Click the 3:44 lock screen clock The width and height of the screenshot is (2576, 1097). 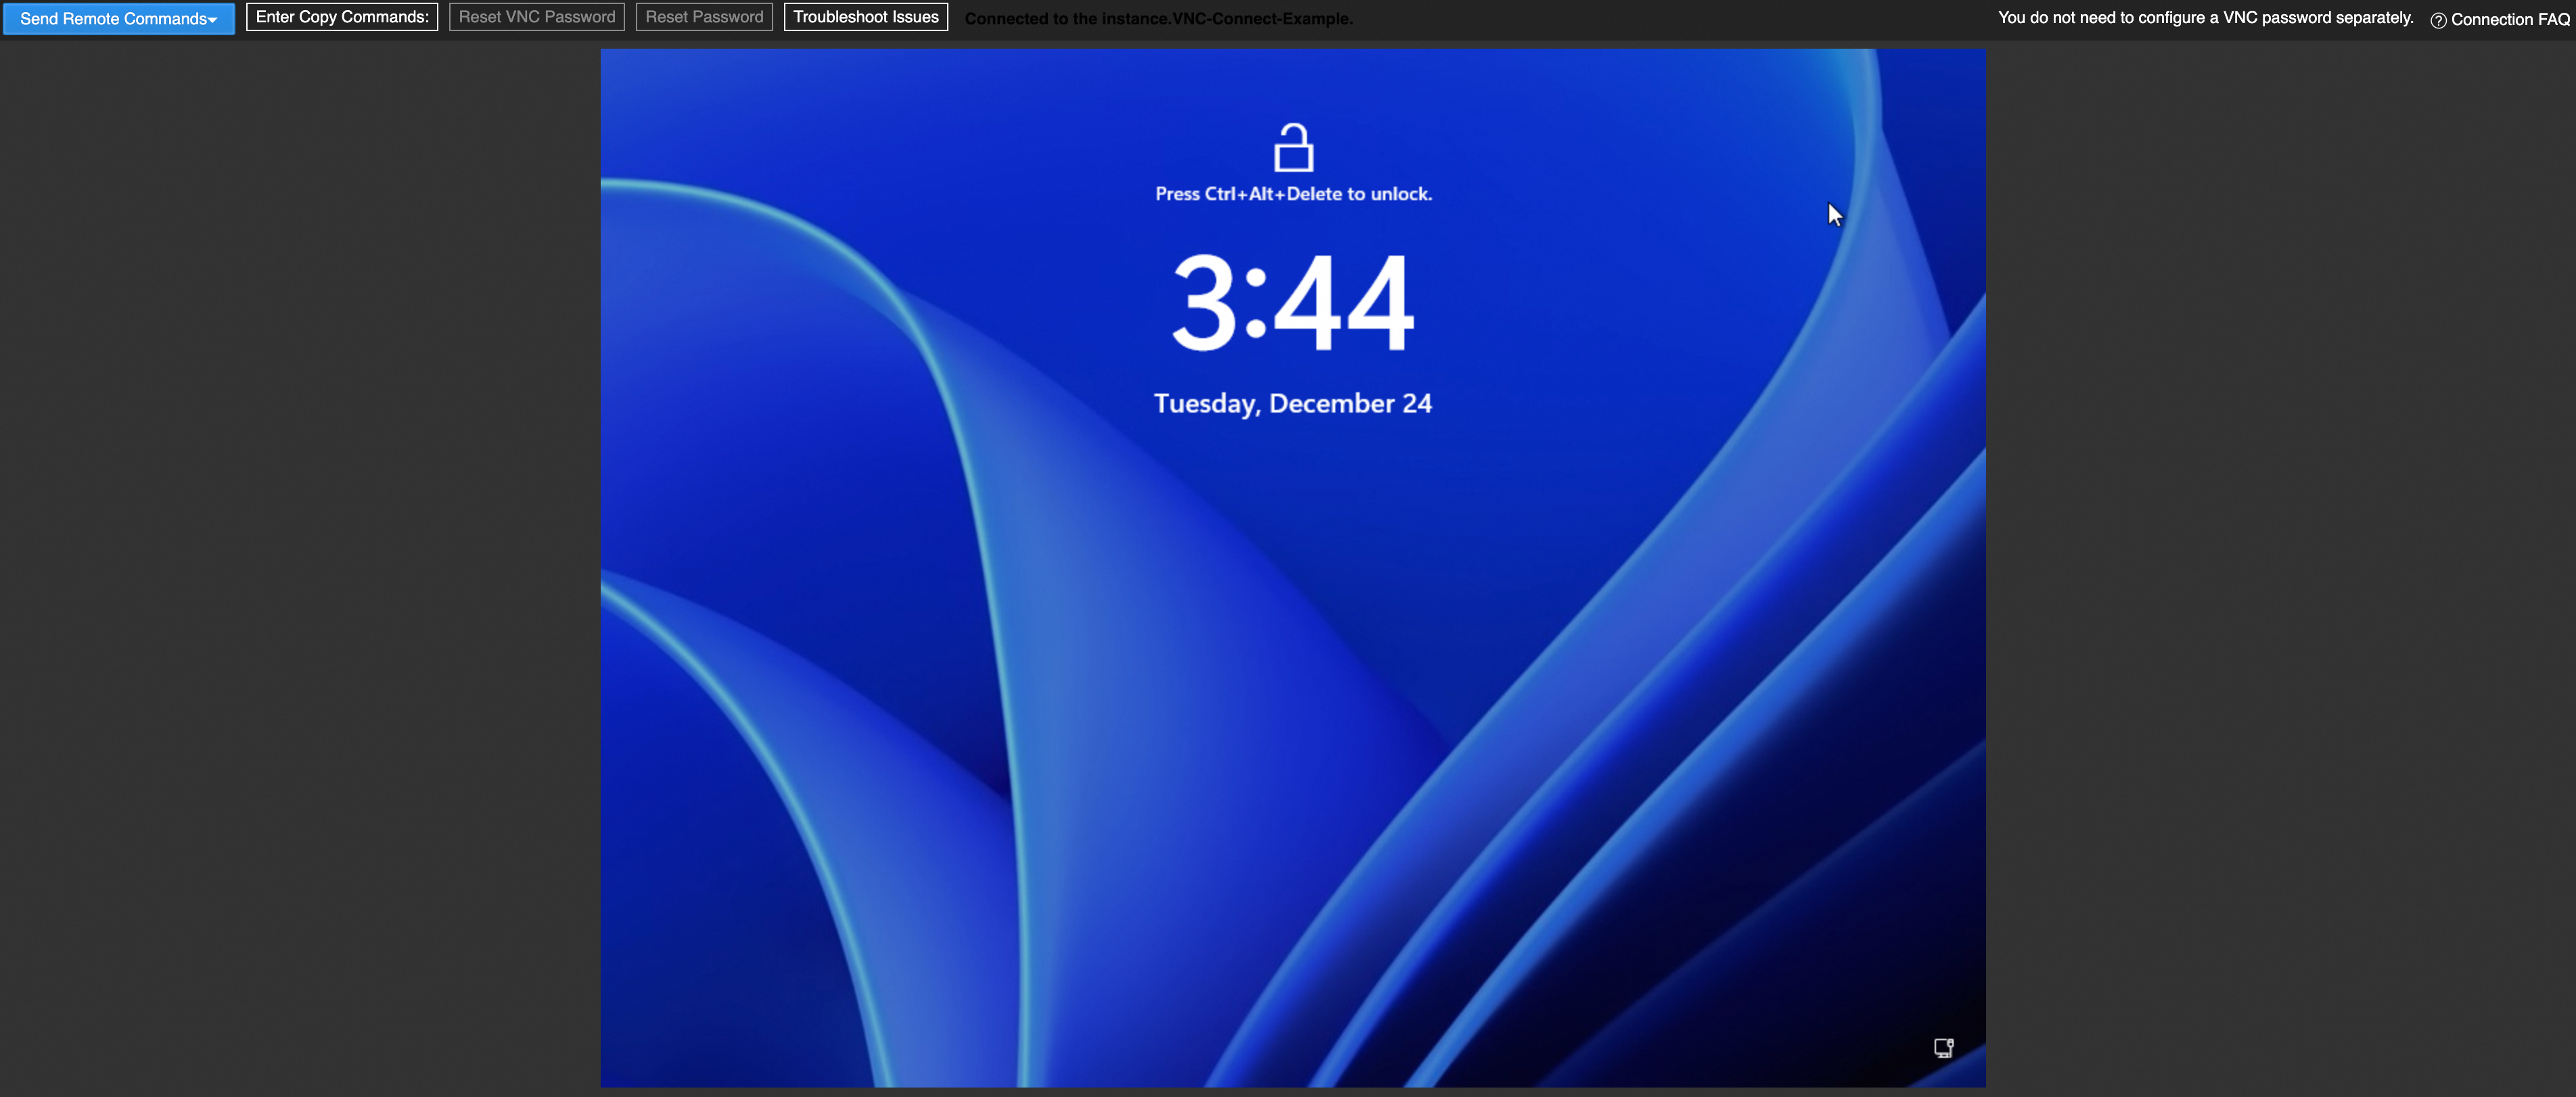tap(1293, 302)
